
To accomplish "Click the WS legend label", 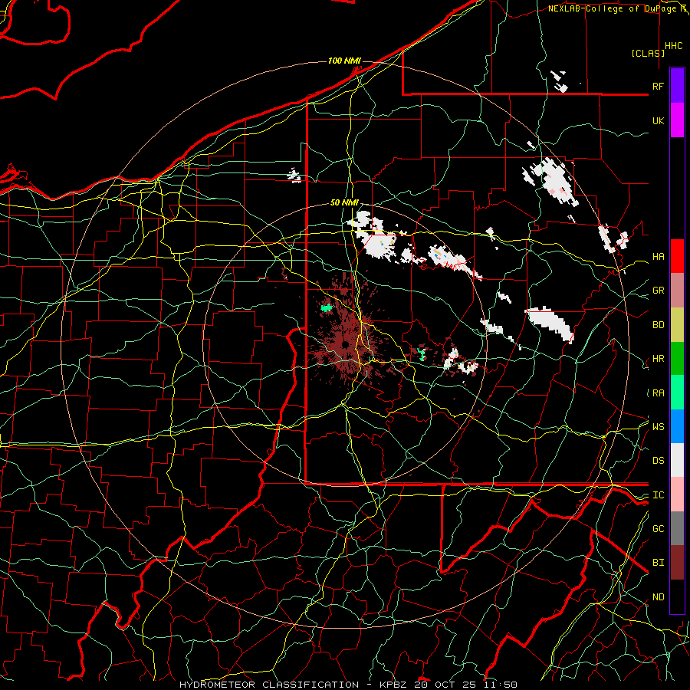I will 658,427.
